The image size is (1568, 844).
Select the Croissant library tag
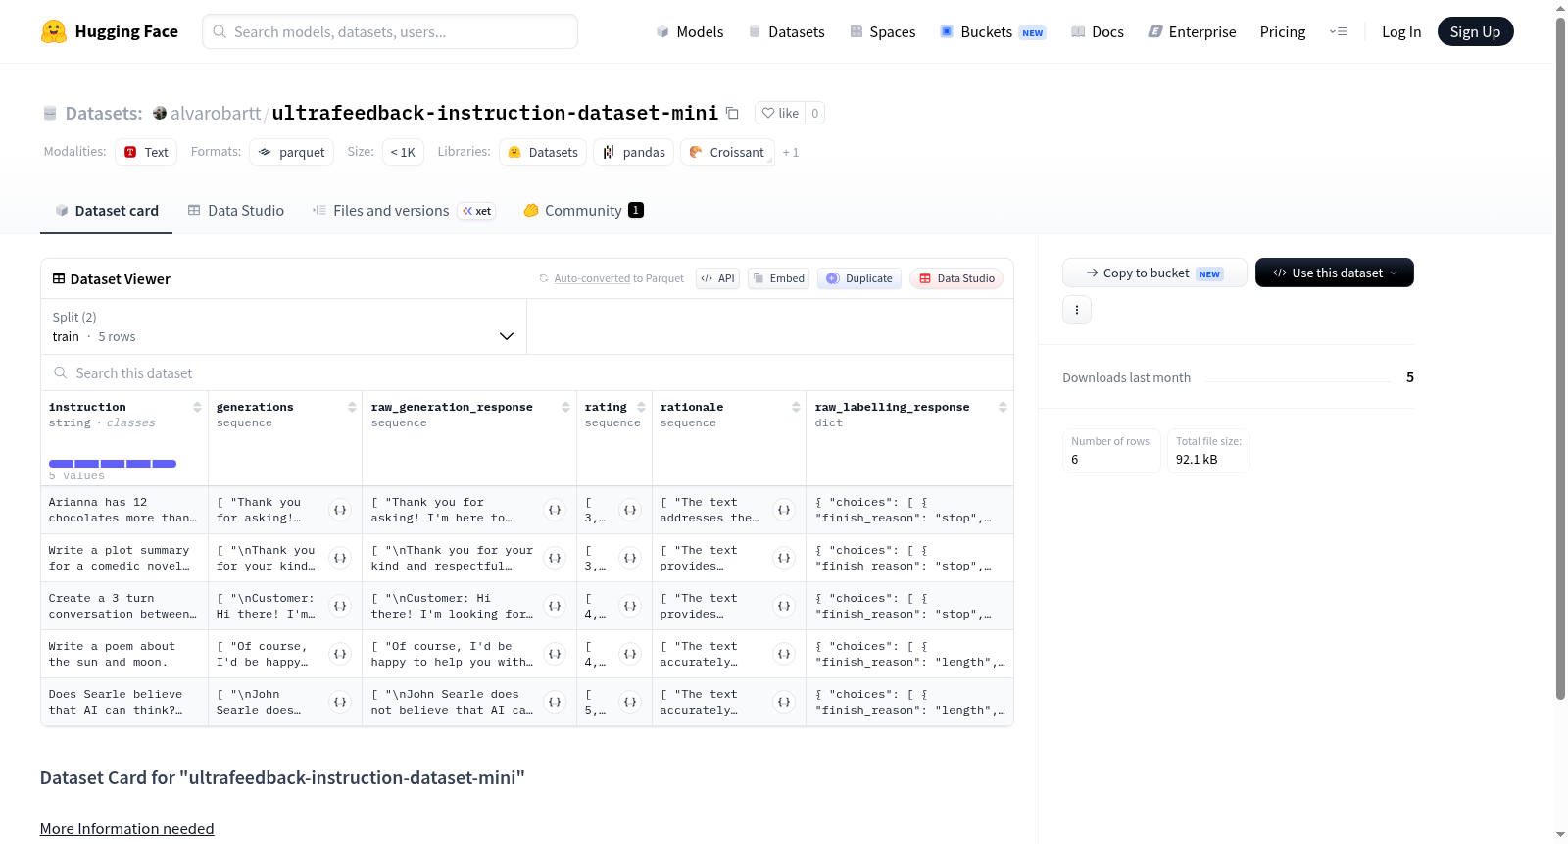pos(727,152)
